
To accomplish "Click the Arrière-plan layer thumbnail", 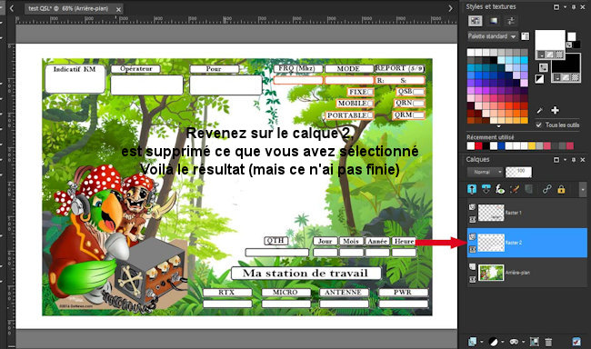I will tap(491, 273).
